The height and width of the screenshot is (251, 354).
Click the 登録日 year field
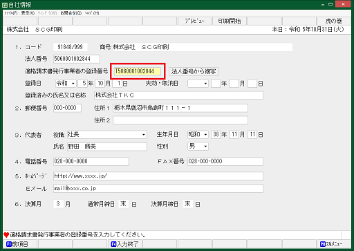(x=82, y=84)
